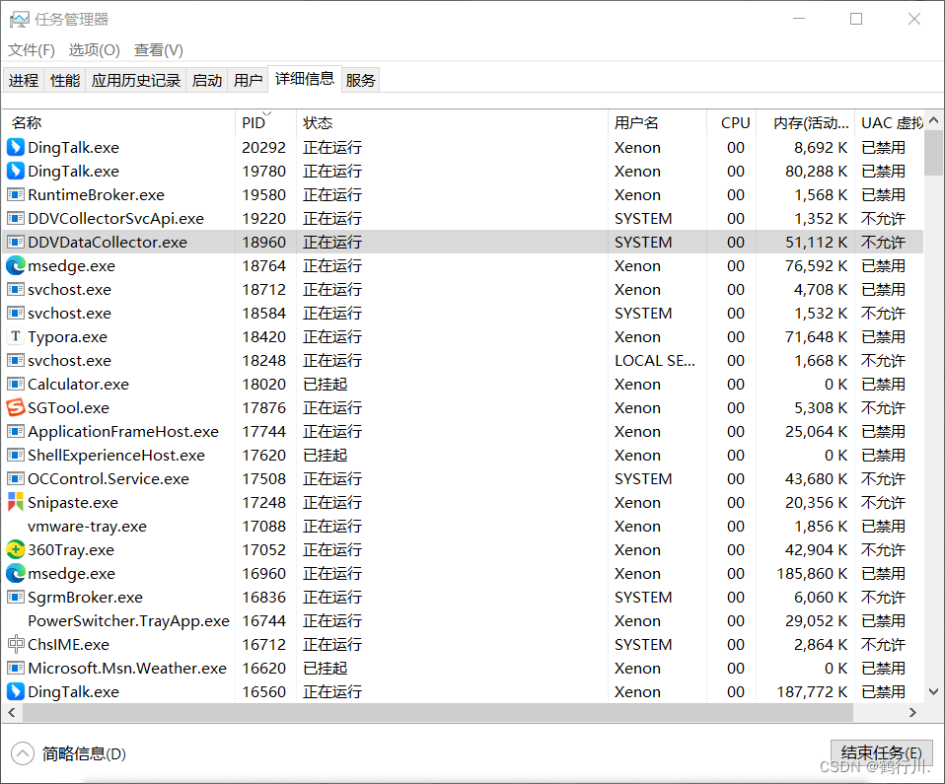The width and height of the screenshot is (945, 784).
Task: Open the 选项(O) menu
Action: point(94,50)
